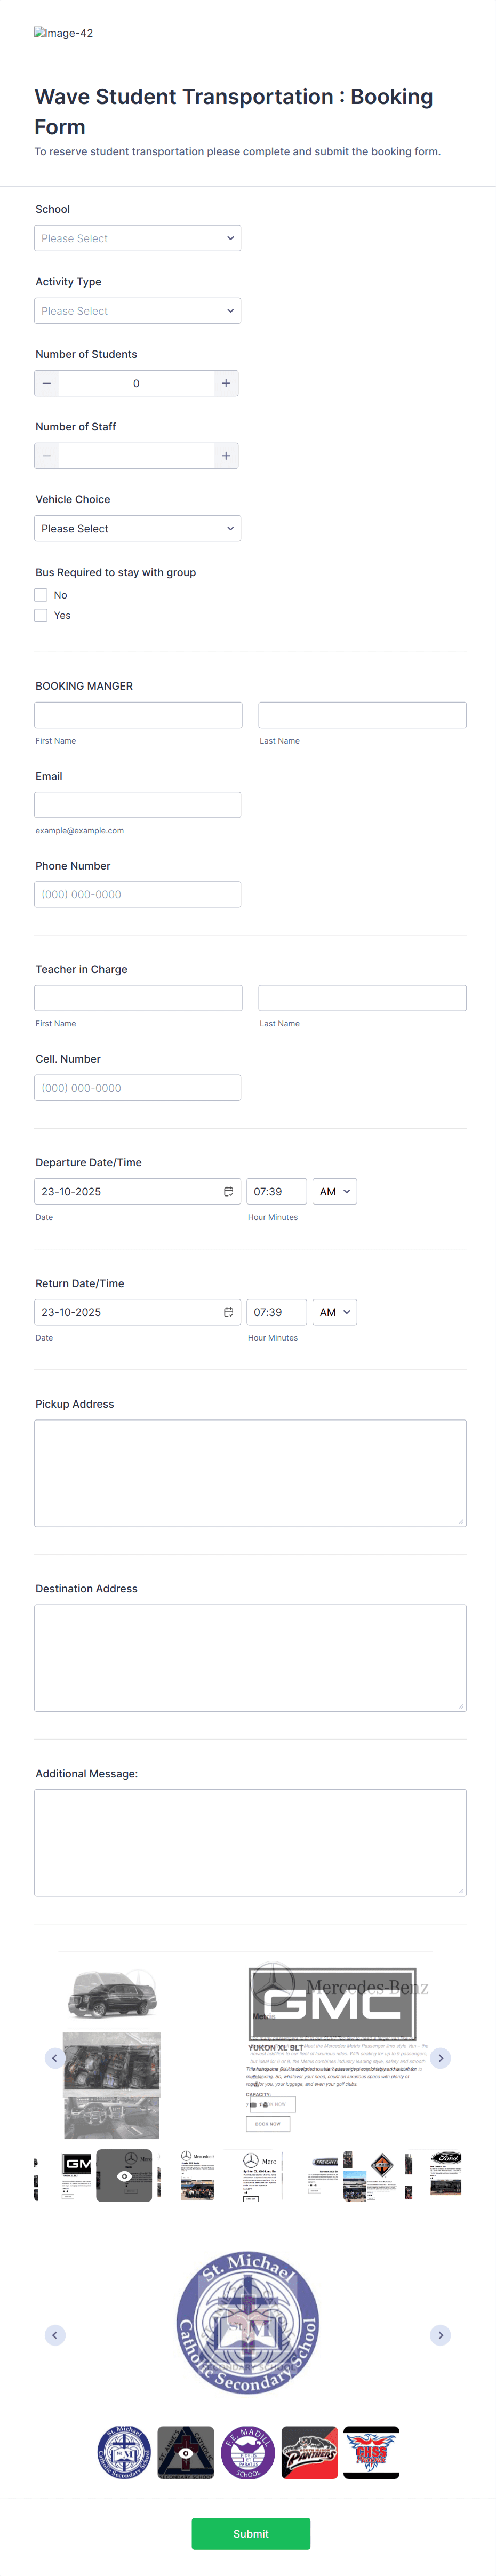Click the next arrow on the vehicle carousel
Screen dimensions: 496x2576
(x=440, y=2058)
